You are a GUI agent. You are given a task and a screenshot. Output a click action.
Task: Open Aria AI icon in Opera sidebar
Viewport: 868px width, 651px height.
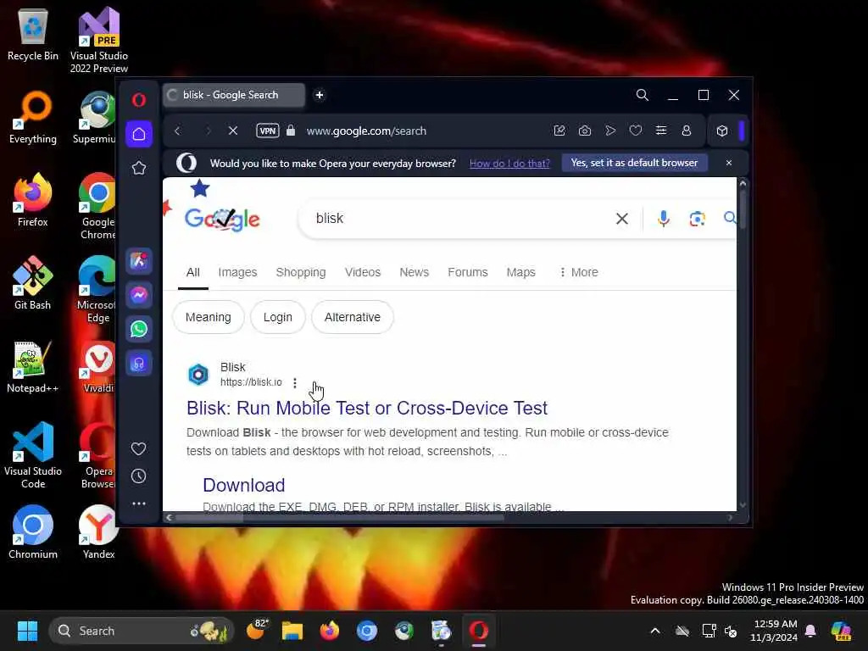[x=138, y=261]
